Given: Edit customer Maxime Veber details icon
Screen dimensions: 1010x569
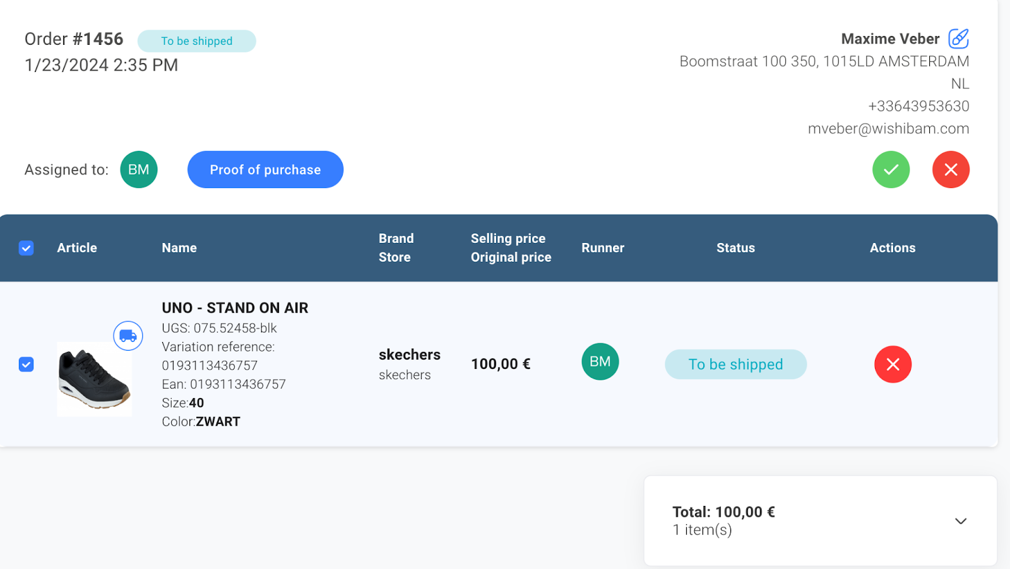Looking at the screenshot, I should [958, 38].
